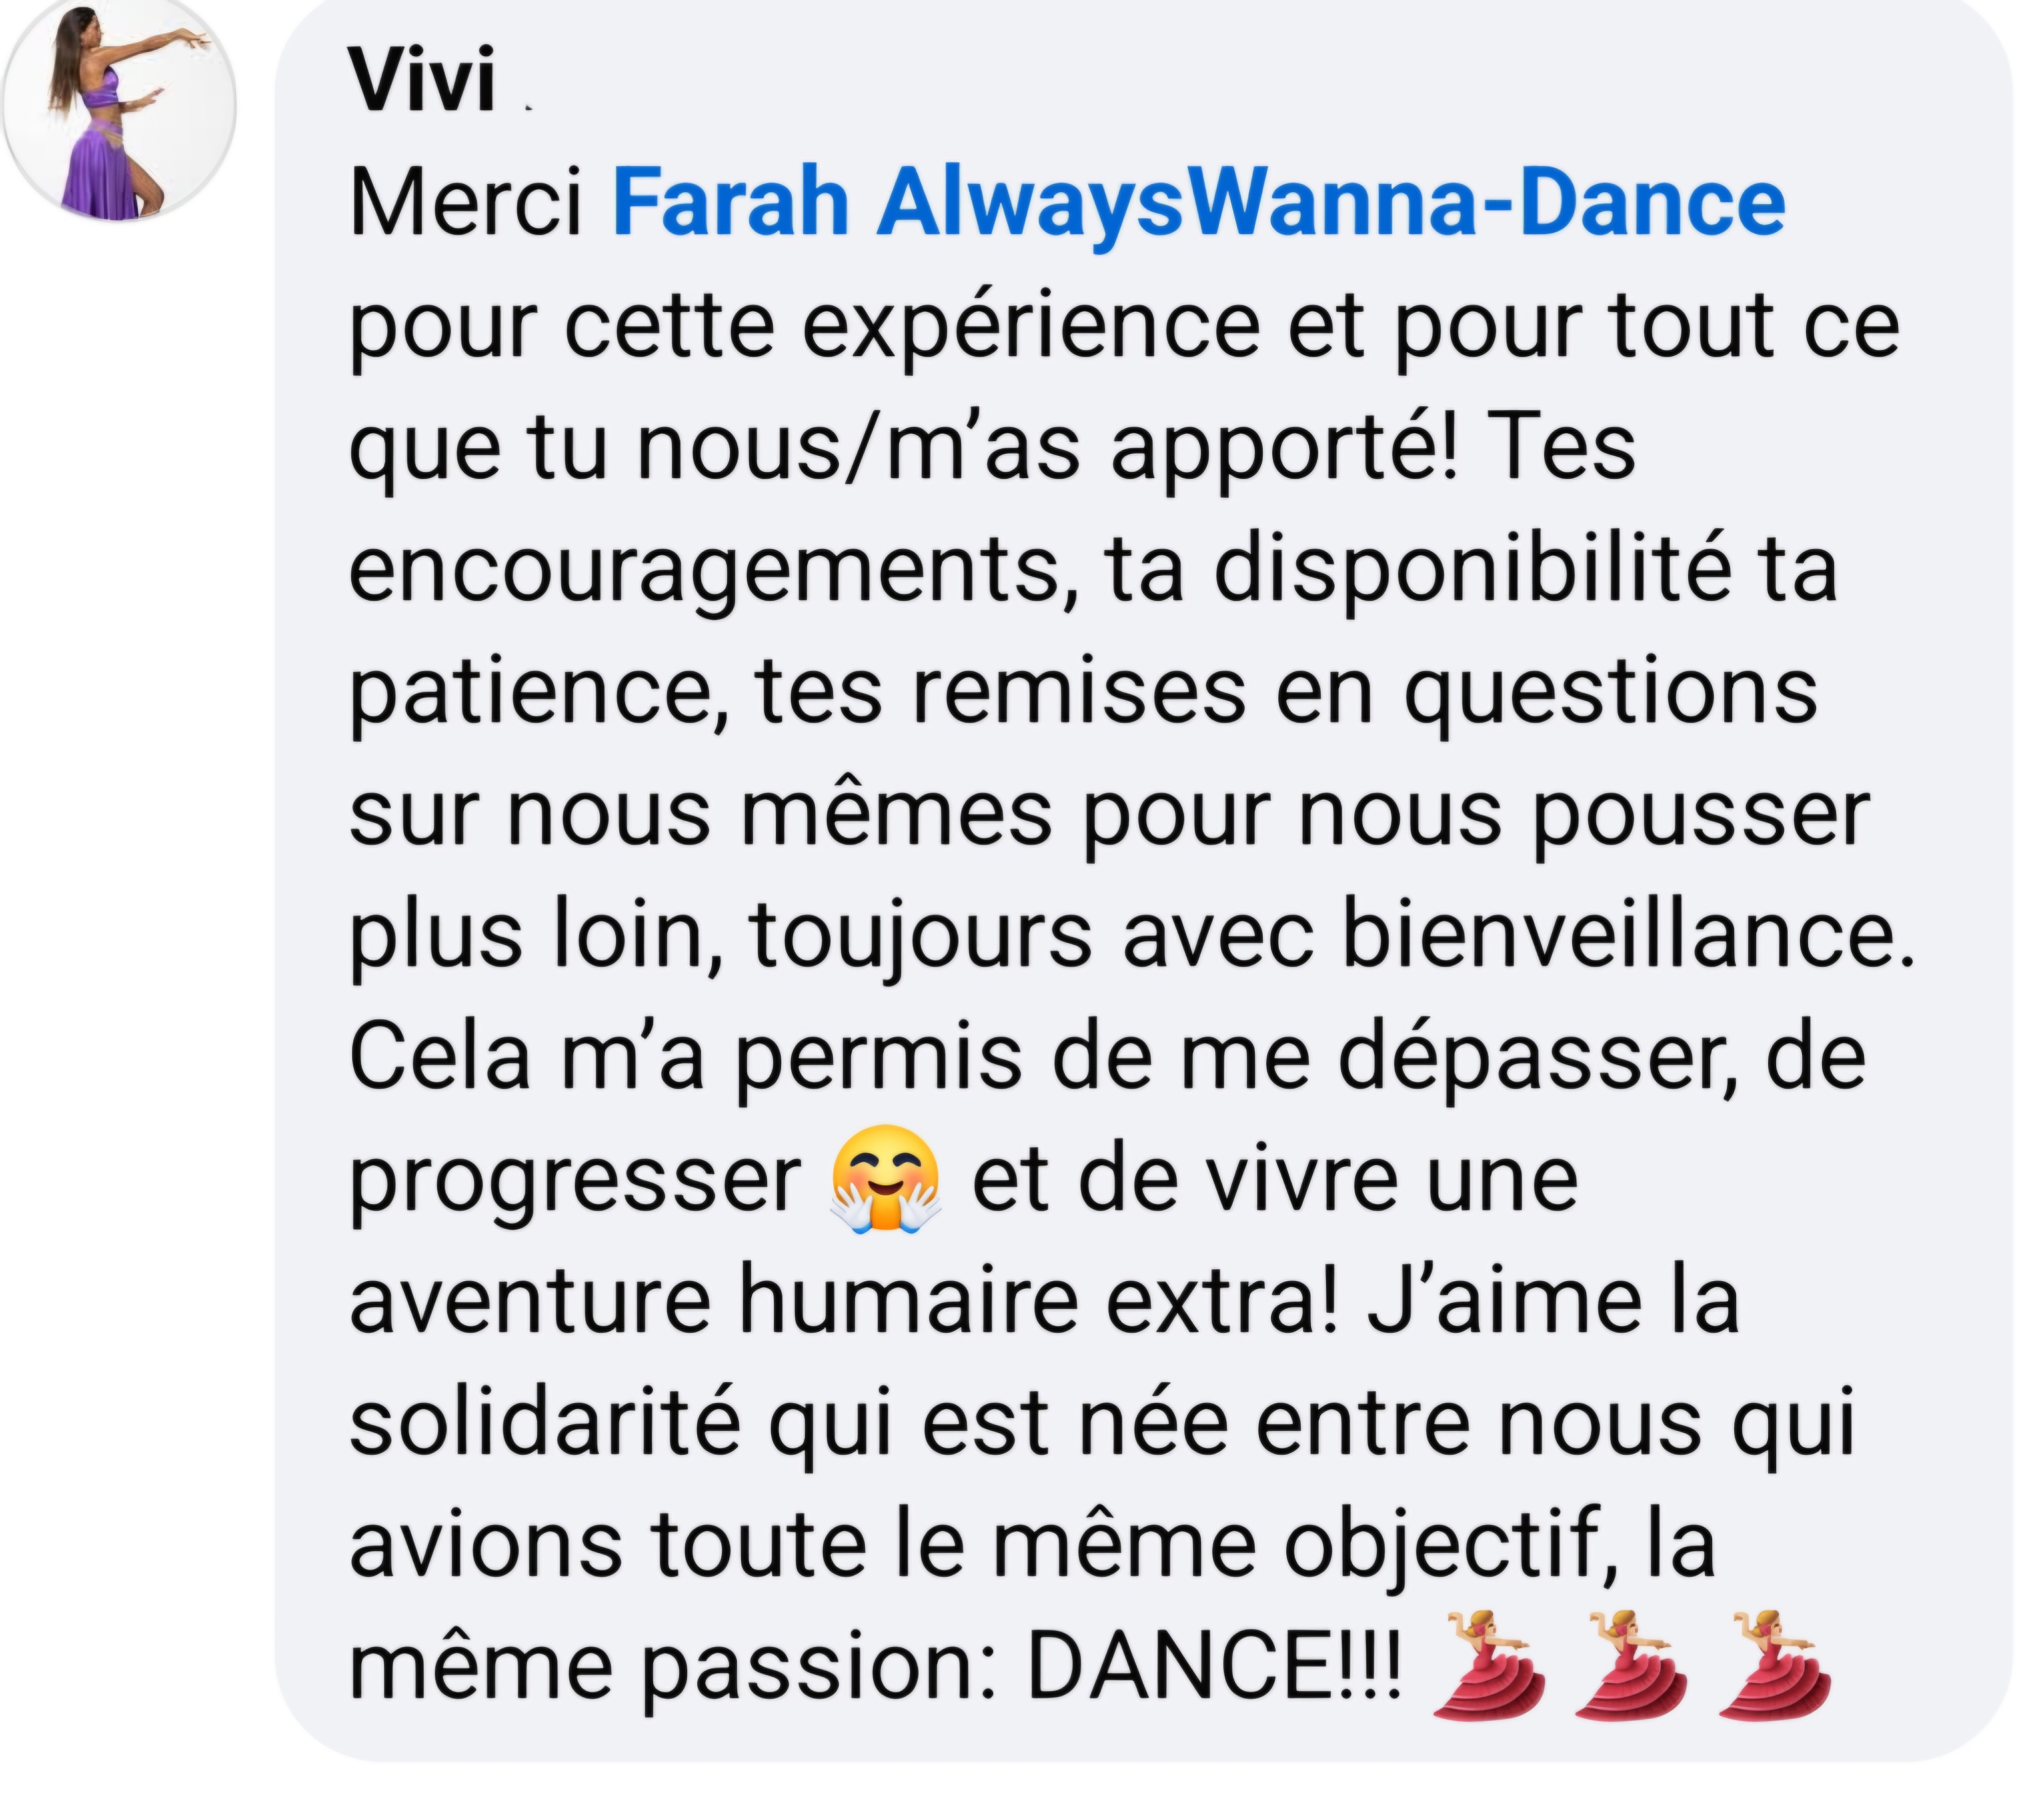
Task: Open the Farah AlwaysWanna-Dance mention link
Action: 1198,203
